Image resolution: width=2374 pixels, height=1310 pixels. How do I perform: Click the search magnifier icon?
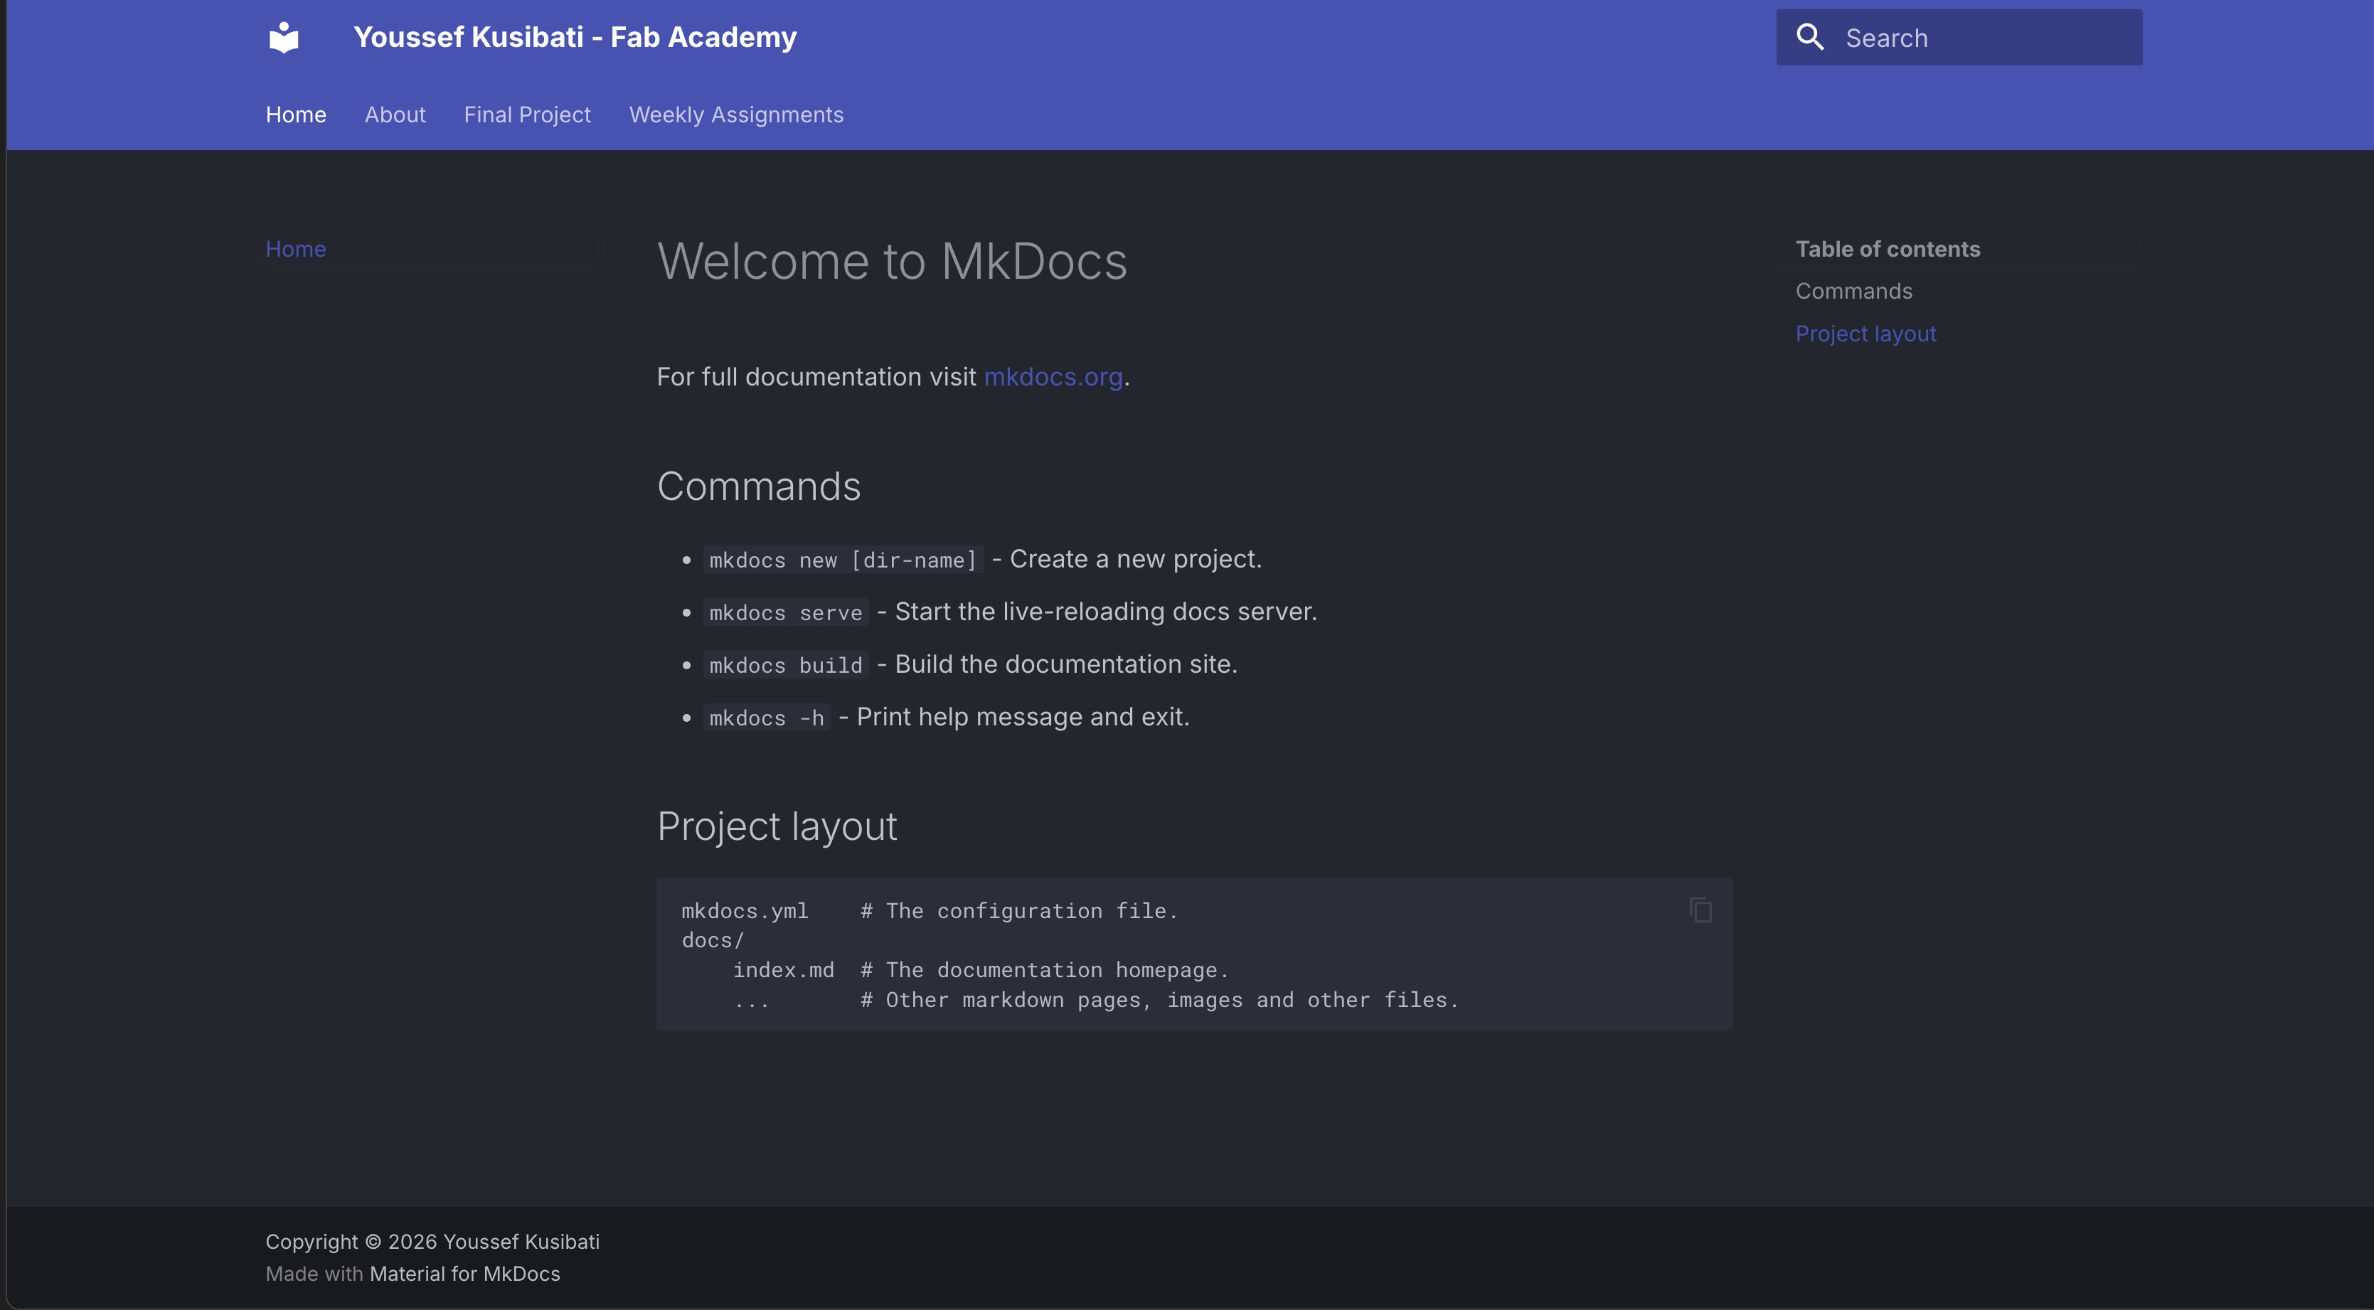pyautogui.click(x=1809, y=37)
